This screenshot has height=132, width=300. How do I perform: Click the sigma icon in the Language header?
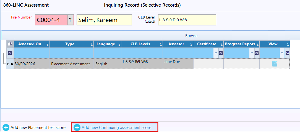[x=119, y=44]
